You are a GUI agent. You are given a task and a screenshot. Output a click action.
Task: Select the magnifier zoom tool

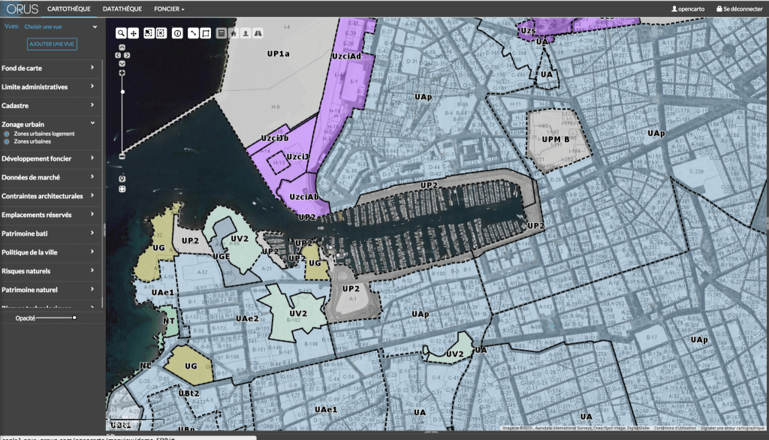tap(121, 33)
